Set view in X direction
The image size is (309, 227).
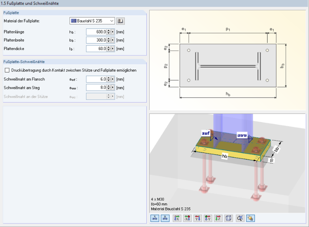click(177, 218)
